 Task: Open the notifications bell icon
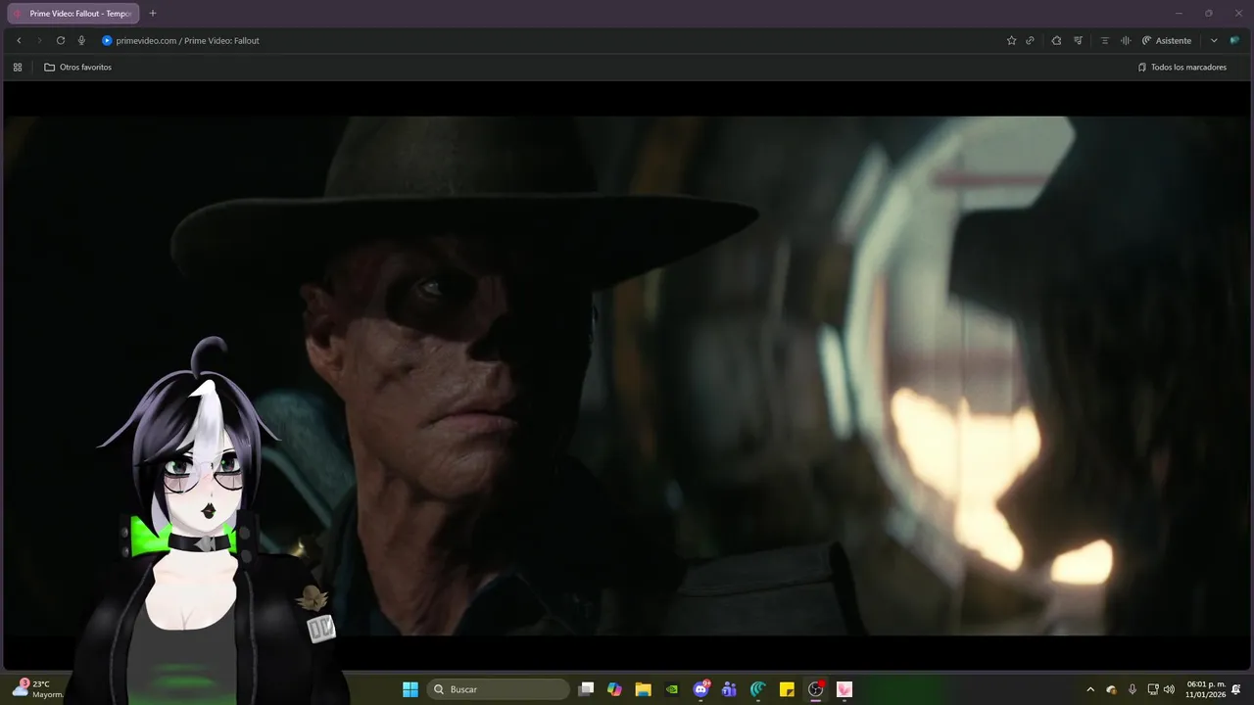(x=1236, y=689)
